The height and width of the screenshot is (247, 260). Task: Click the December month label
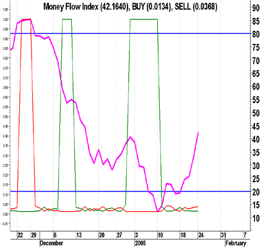51,243
